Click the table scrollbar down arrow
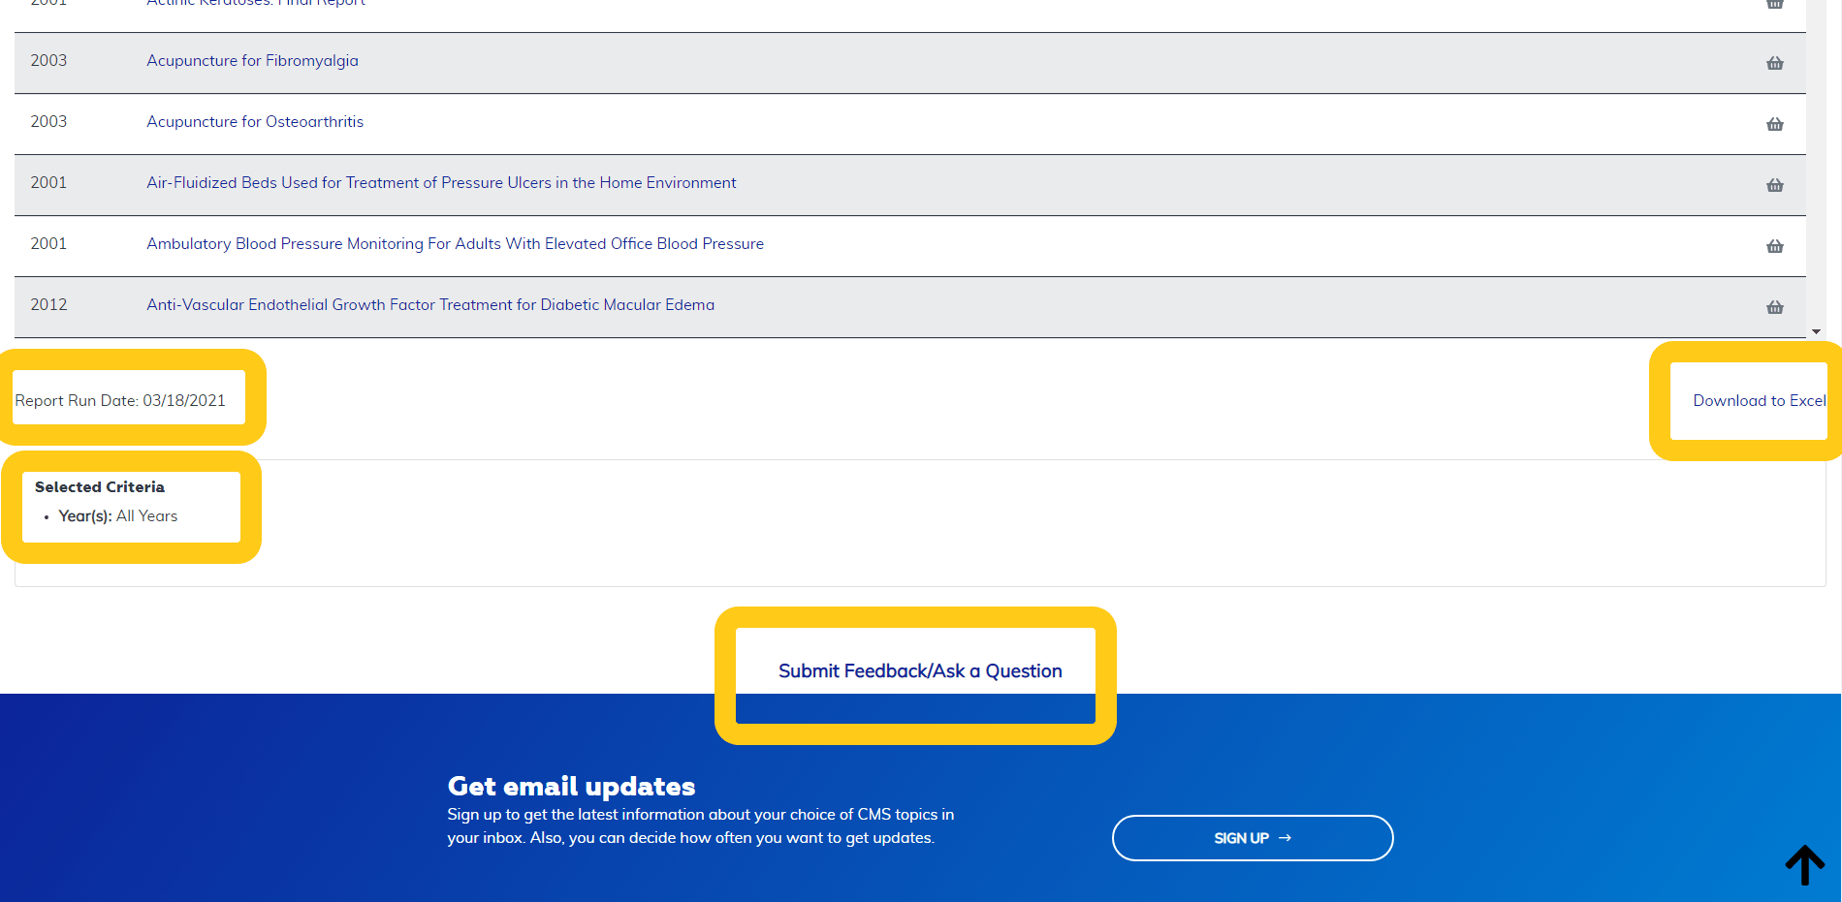 click(1816, 331)
